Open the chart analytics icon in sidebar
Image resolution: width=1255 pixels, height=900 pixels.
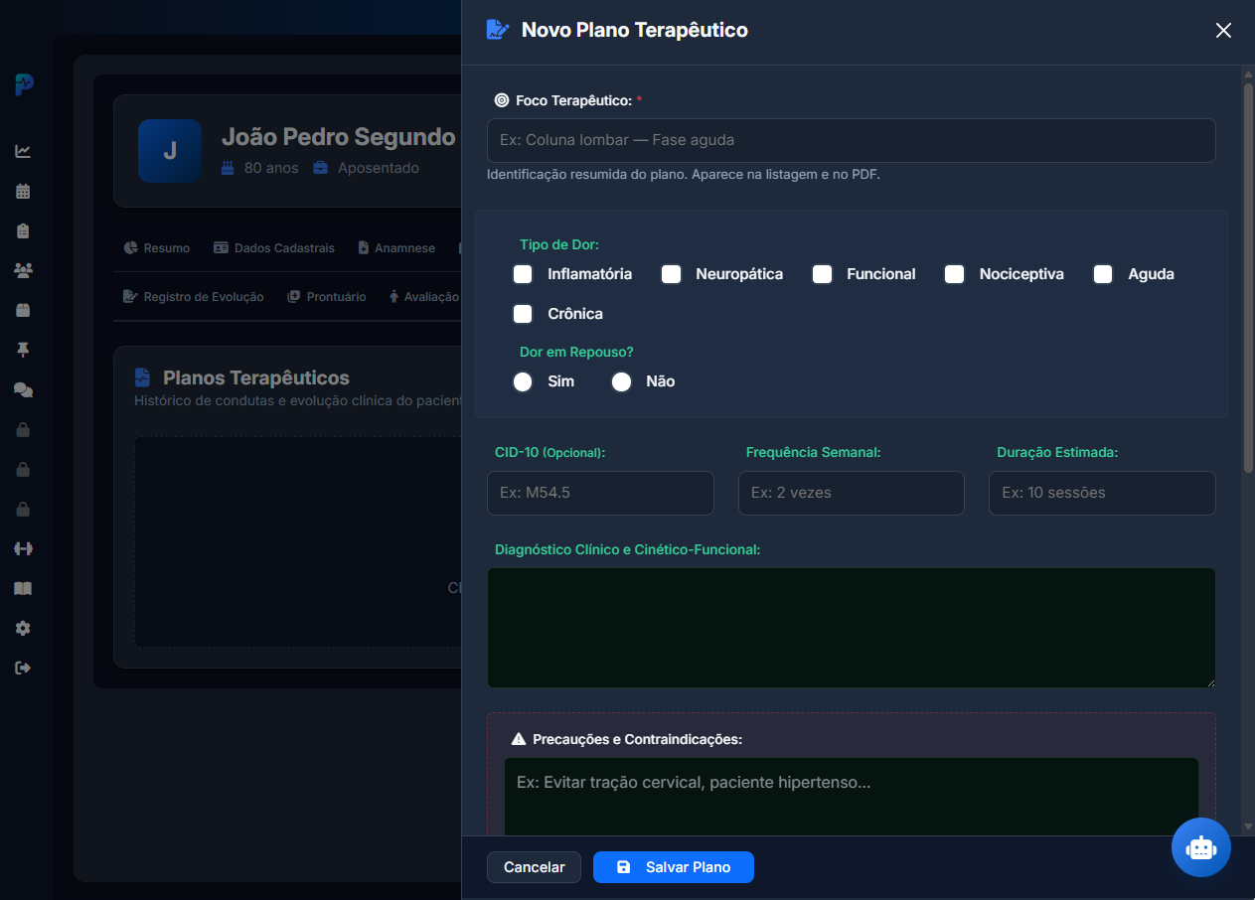23,151
